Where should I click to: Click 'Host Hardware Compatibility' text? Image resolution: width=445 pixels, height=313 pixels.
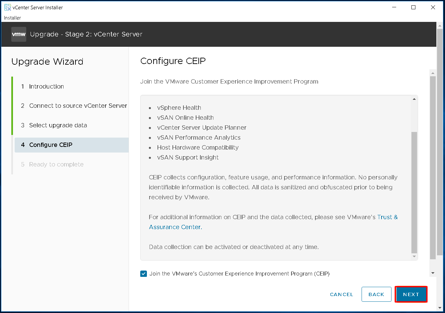(198, 148)
